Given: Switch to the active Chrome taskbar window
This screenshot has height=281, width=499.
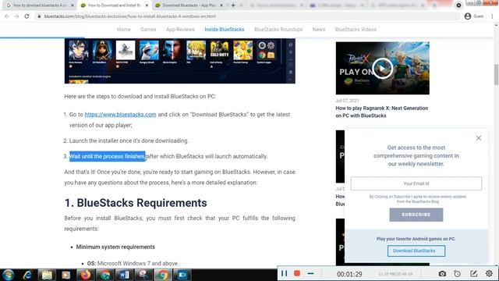Looking at the screenshot, I should (163, 275).
